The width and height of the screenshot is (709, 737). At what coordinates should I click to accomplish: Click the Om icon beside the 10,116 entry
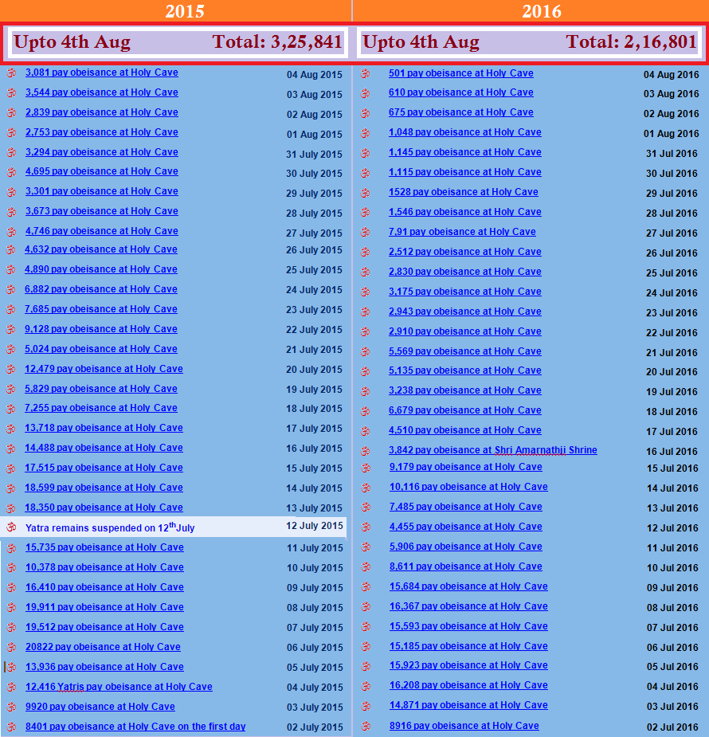(365, 488)
